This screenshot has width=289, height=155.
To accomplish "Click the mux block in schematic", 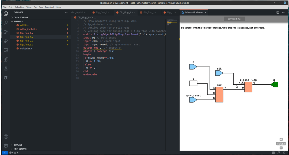I will coord(219,95).
